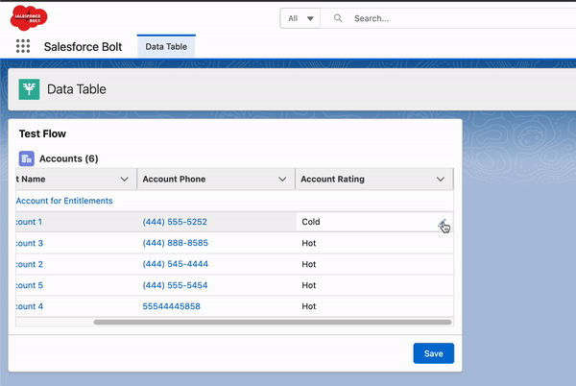This screenshot has width=576, height=386.
Task: Open Account for Entitlements link
Action: tap(64, 201)
